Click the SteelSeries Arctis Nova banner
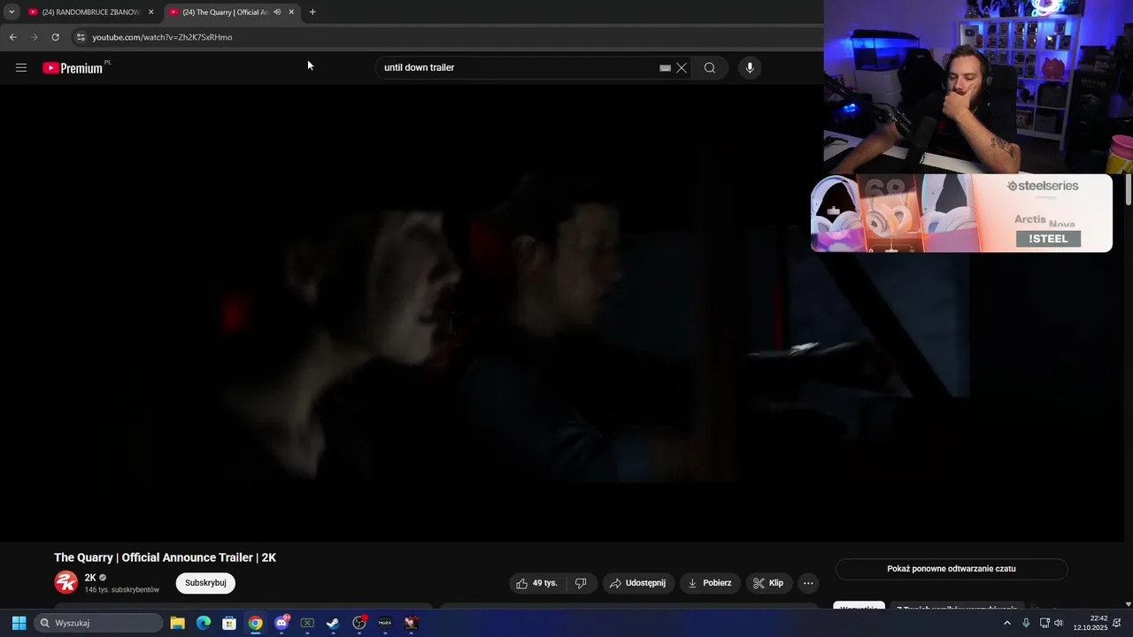 tap(961, 213)
